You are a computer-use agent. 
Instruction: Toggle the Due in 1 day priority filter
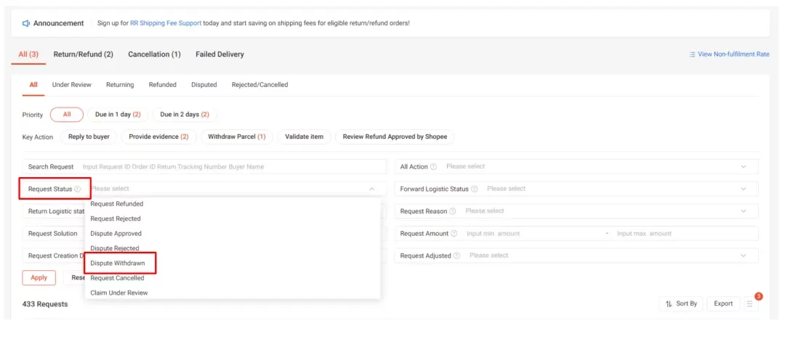(118, 115)
